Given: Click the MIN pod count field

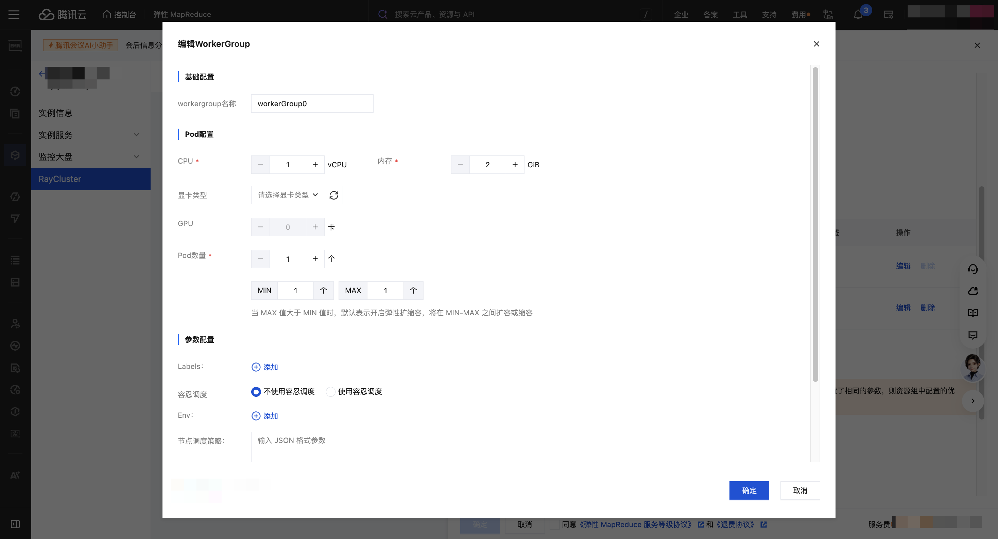Looking at the screenshot, I should (x=296, y=290).
